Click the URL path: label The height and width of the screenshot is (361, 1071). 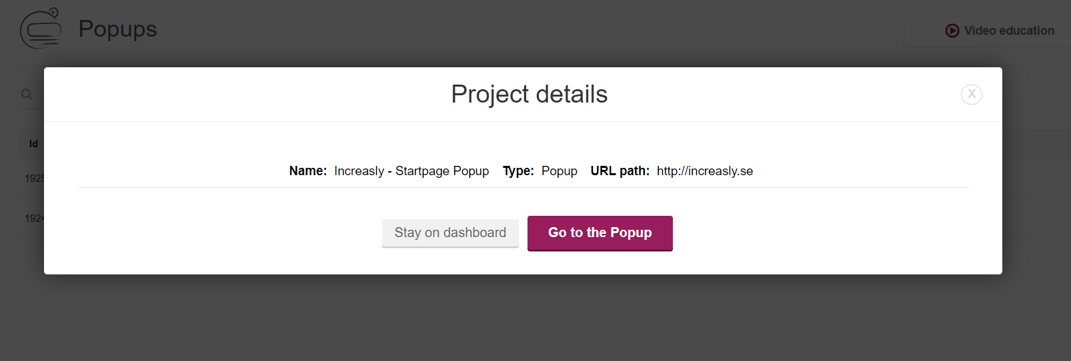620,171
